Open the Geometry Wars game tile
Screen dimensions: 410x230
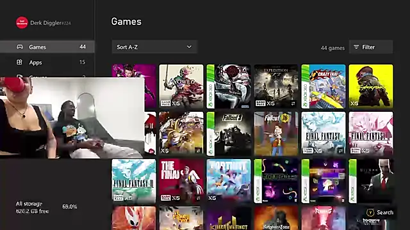(276, 181)
